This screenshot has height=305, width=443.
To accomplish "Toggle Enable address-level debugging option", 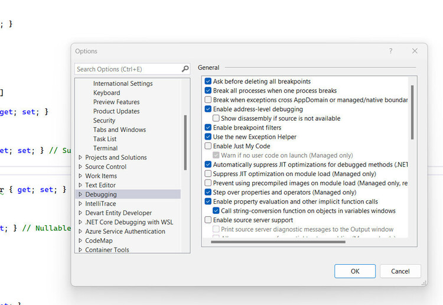I will [x=208, y=109].
